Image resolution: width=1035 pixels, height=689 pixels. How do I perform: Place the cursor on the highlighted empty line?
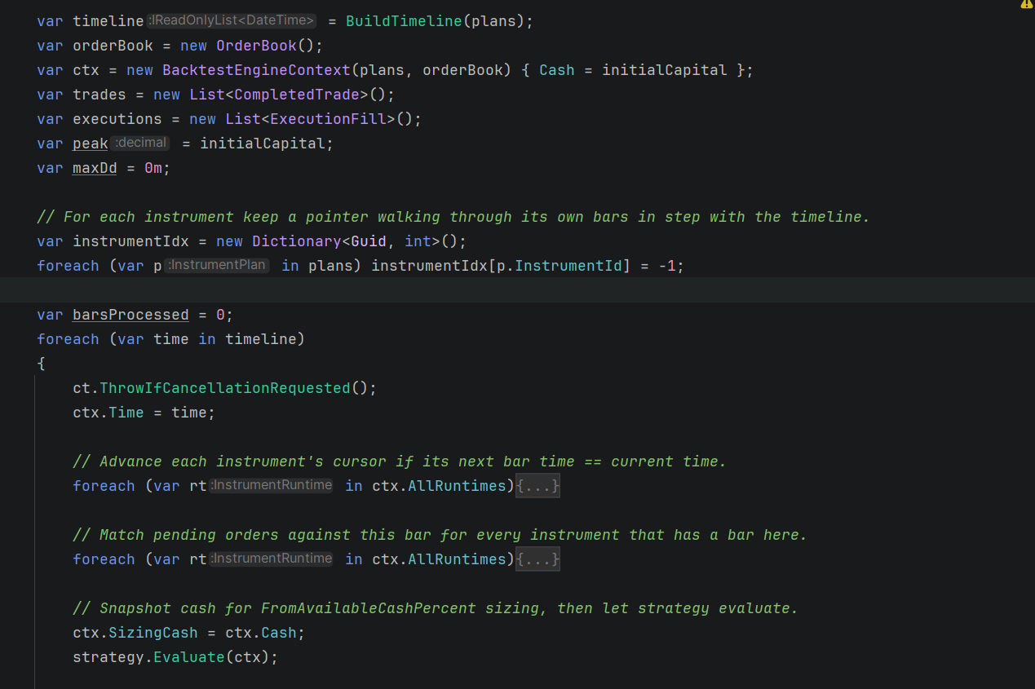[517, 289]
